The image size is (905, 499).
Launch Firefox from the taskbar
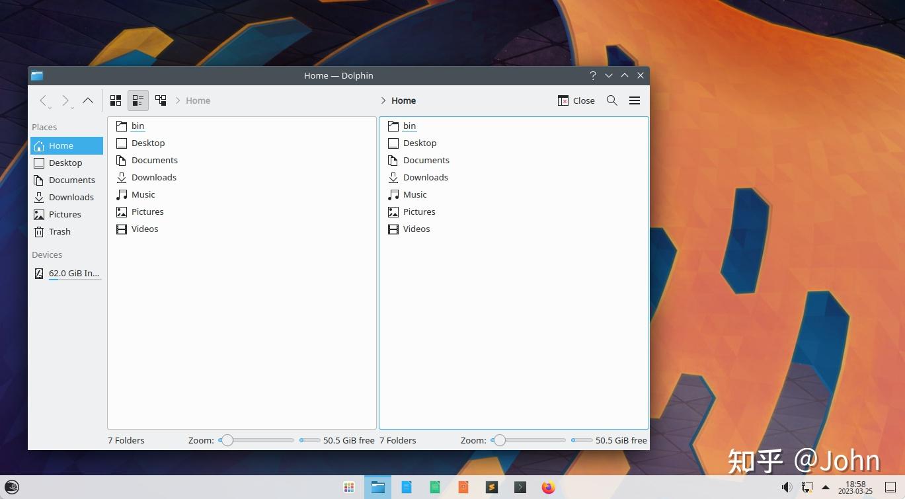coord(548,487)
